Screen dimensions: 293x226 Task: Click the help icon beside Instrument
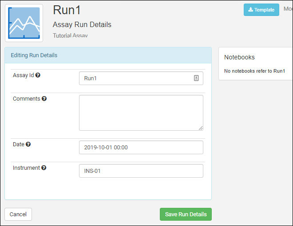point(44,168)
